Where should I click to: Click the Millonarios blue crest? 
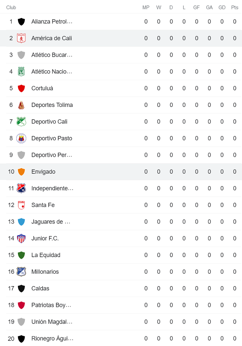click(21, 272)
